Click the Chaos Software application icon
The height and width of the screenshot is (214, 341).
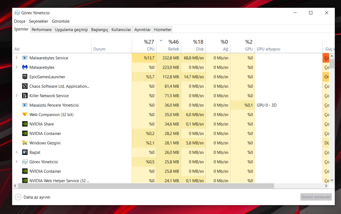25,86
